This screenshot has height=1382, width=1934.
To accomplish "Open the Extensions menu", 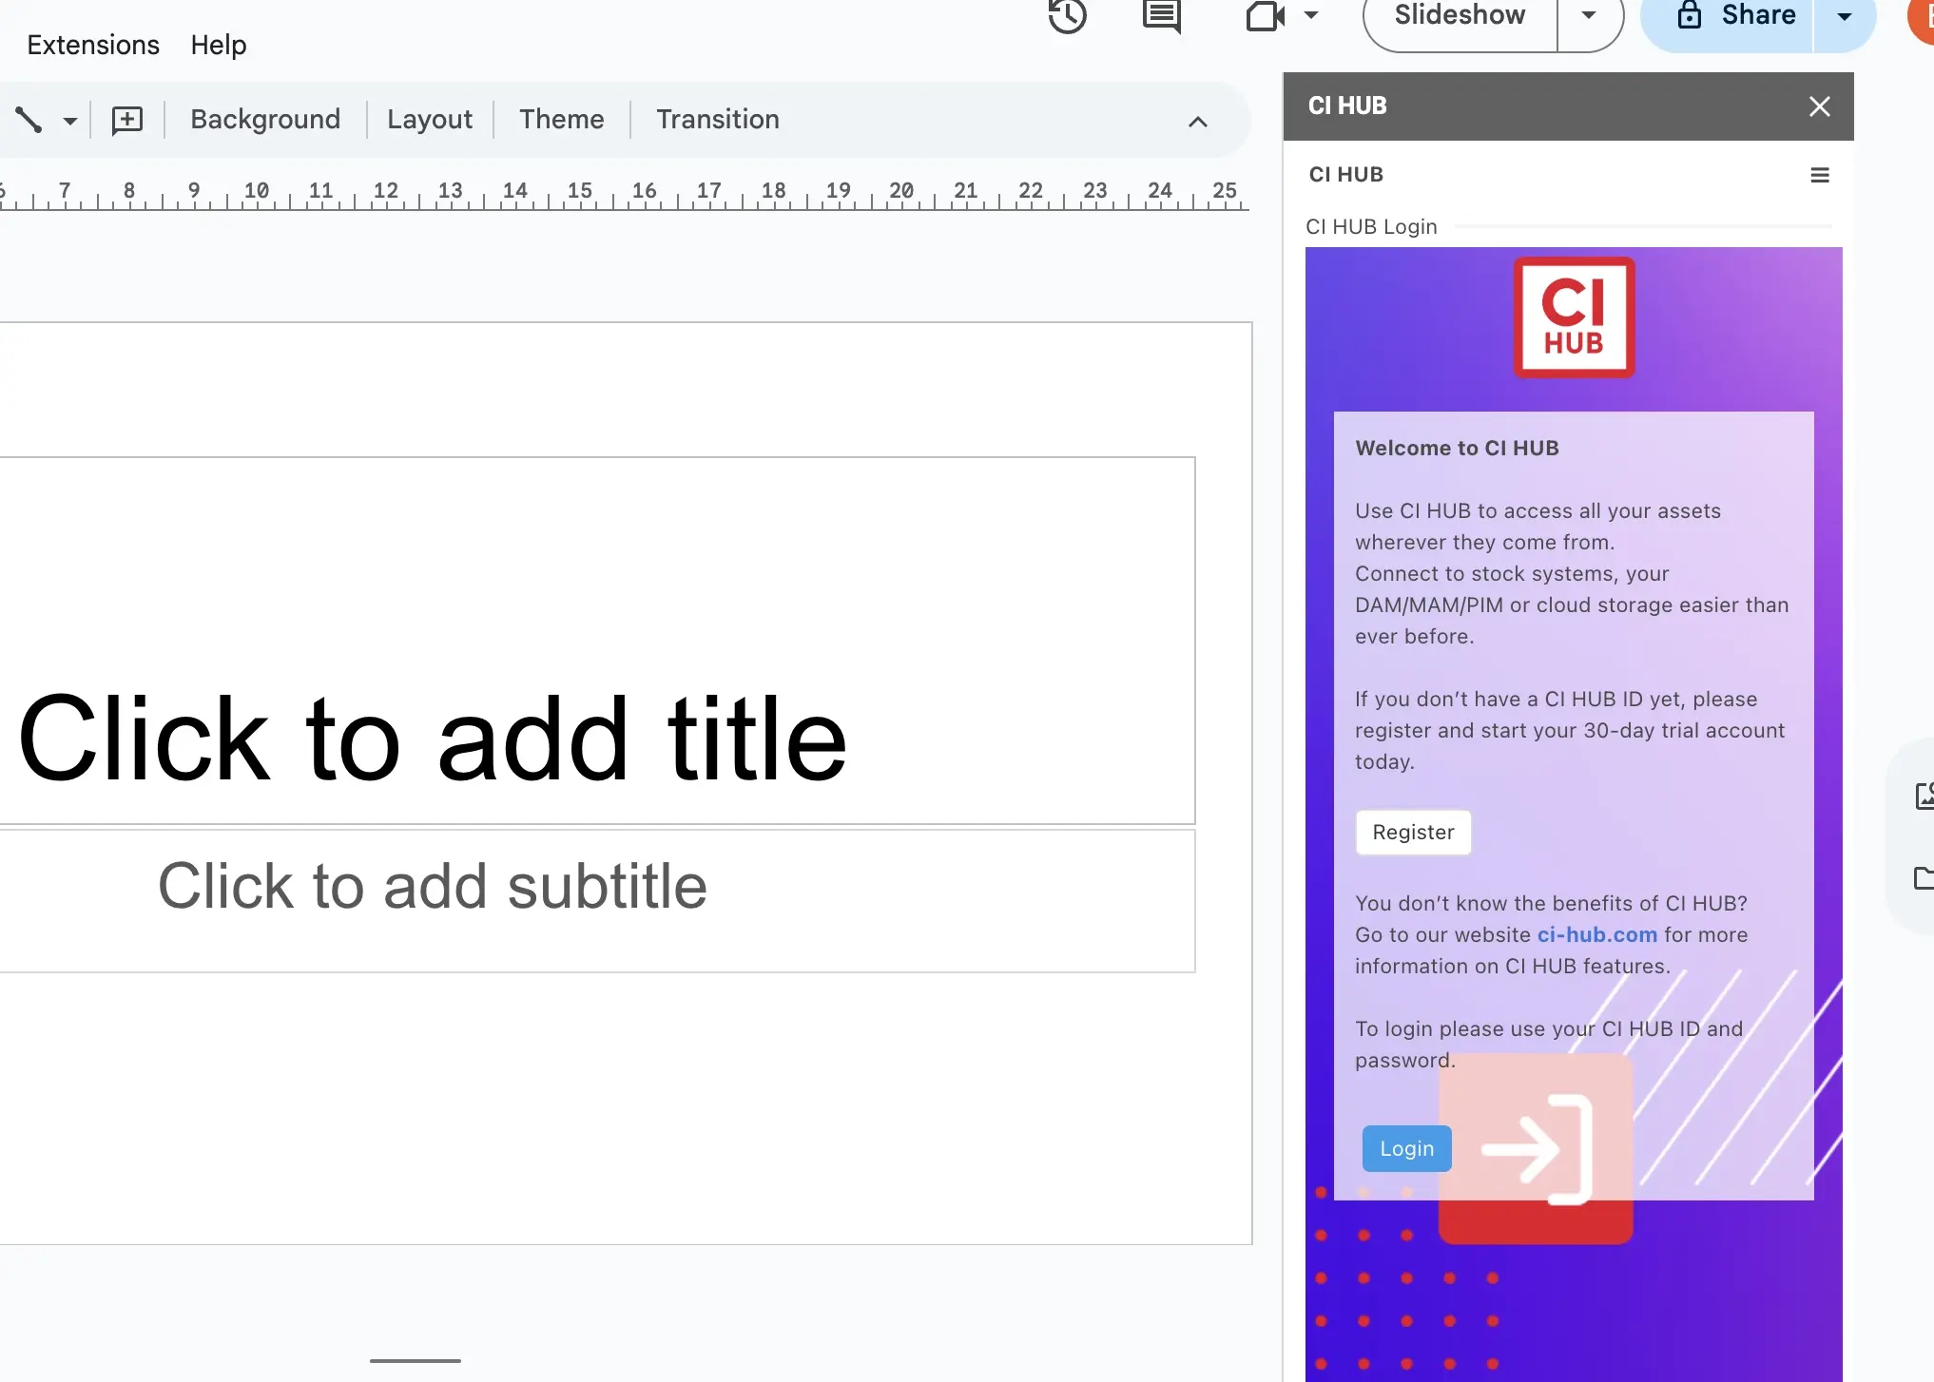I will pyautogui.click(x=93, y=45).
